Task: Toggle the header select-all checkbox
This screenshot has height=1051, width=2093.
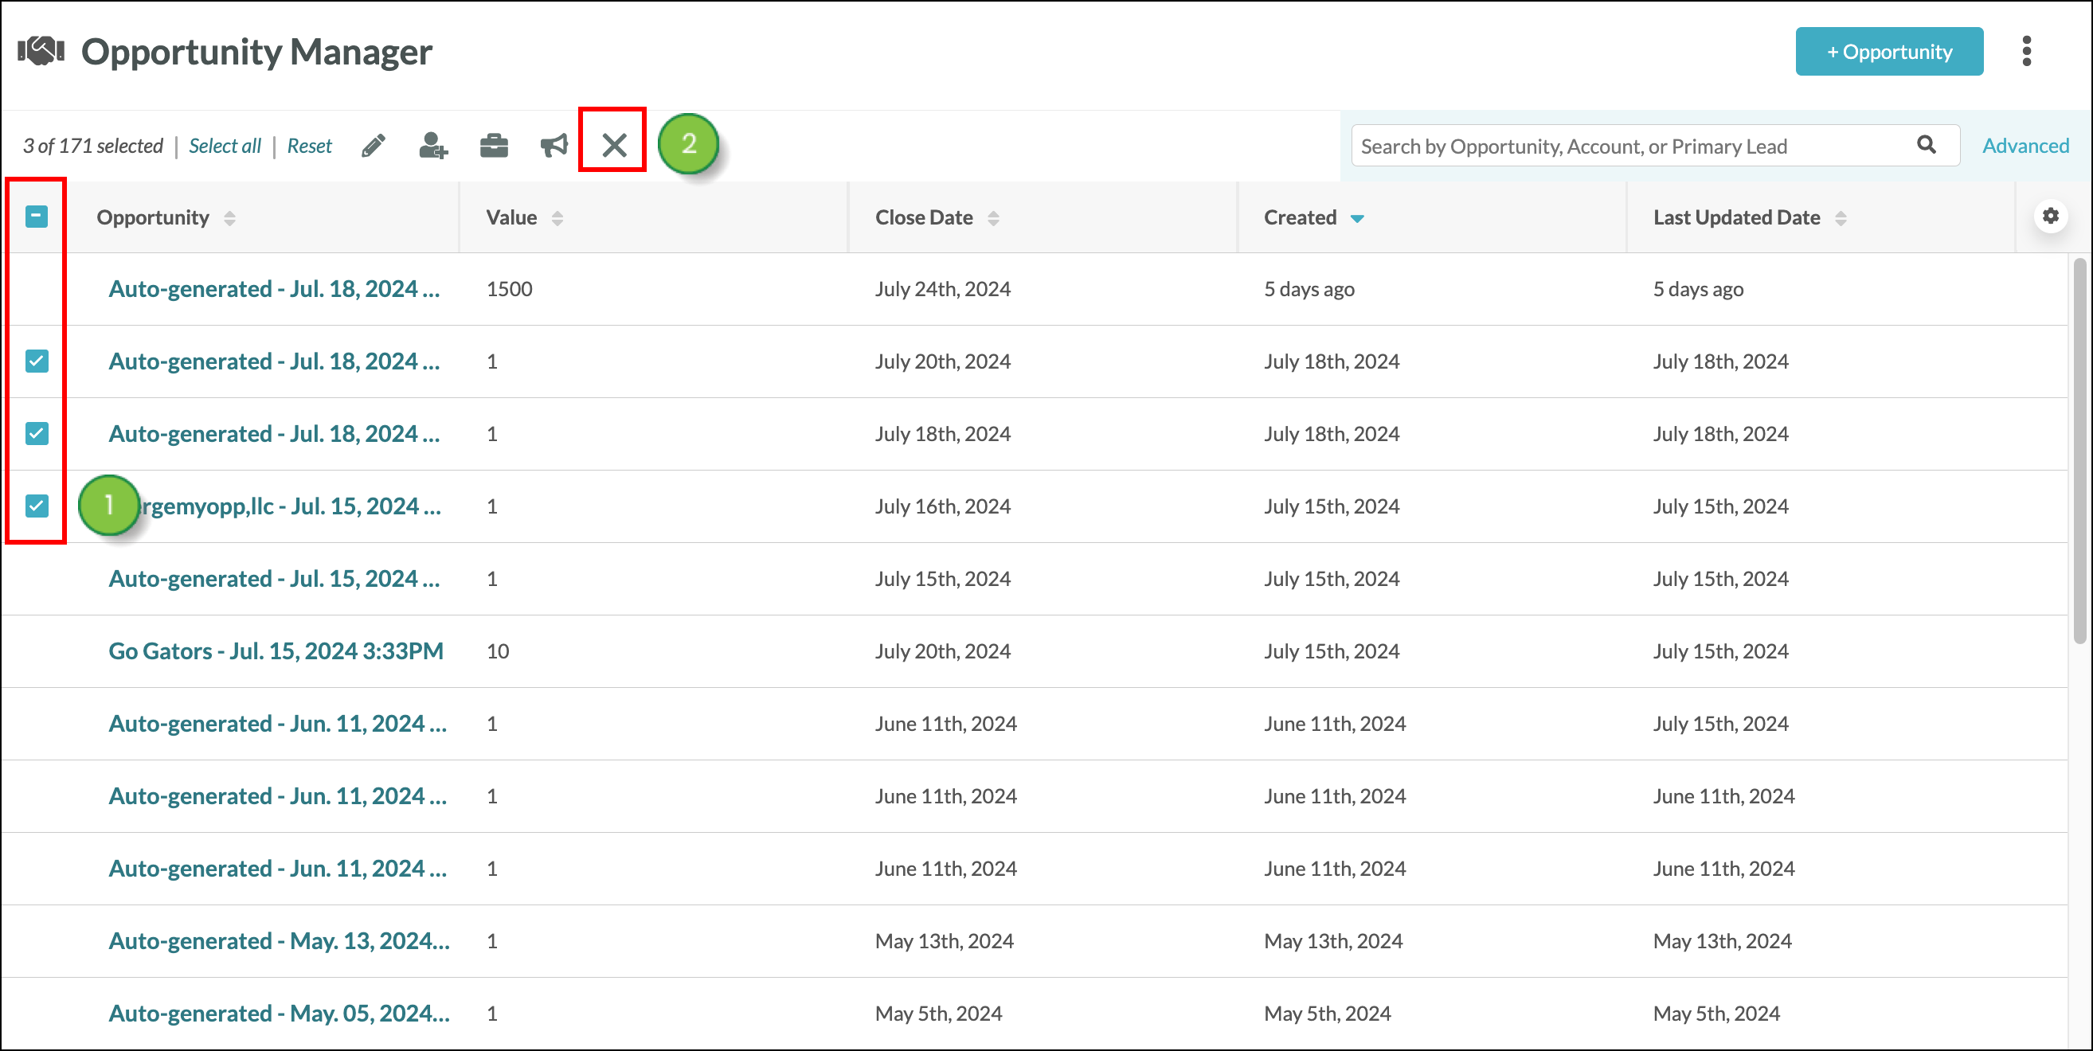Action: 37,217
